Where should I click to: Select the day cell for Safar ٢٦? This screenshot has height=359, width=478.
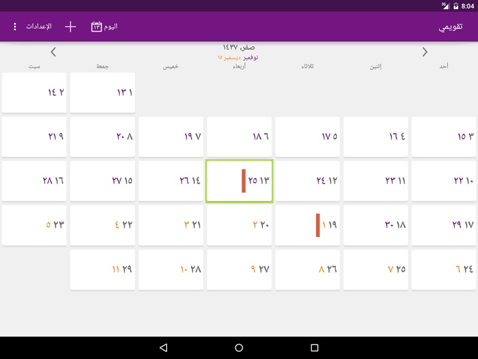tap(307, 270)
